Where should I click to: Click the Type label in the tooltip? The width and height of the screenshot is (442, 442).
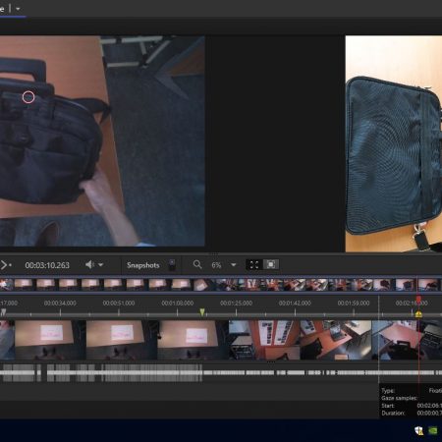click(x=388, y=391)
